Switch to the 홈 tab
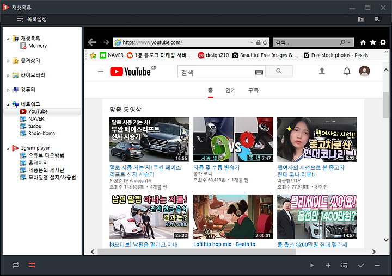This screenshot has width=392, height=276. pos(211,90)
